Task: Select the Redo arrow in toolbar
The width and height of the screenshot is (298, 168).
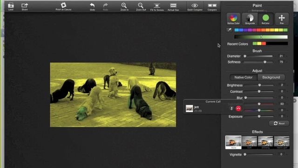Action: click(106, 7)
